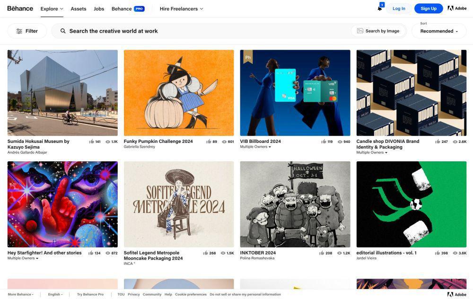
Task: Click the Adobe logo in the footer
Action: pyautogui.click(x=457, y=294)
